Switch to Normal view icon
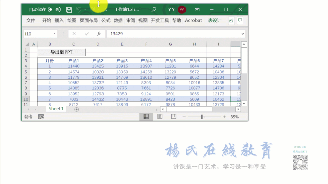 [146, 117]
